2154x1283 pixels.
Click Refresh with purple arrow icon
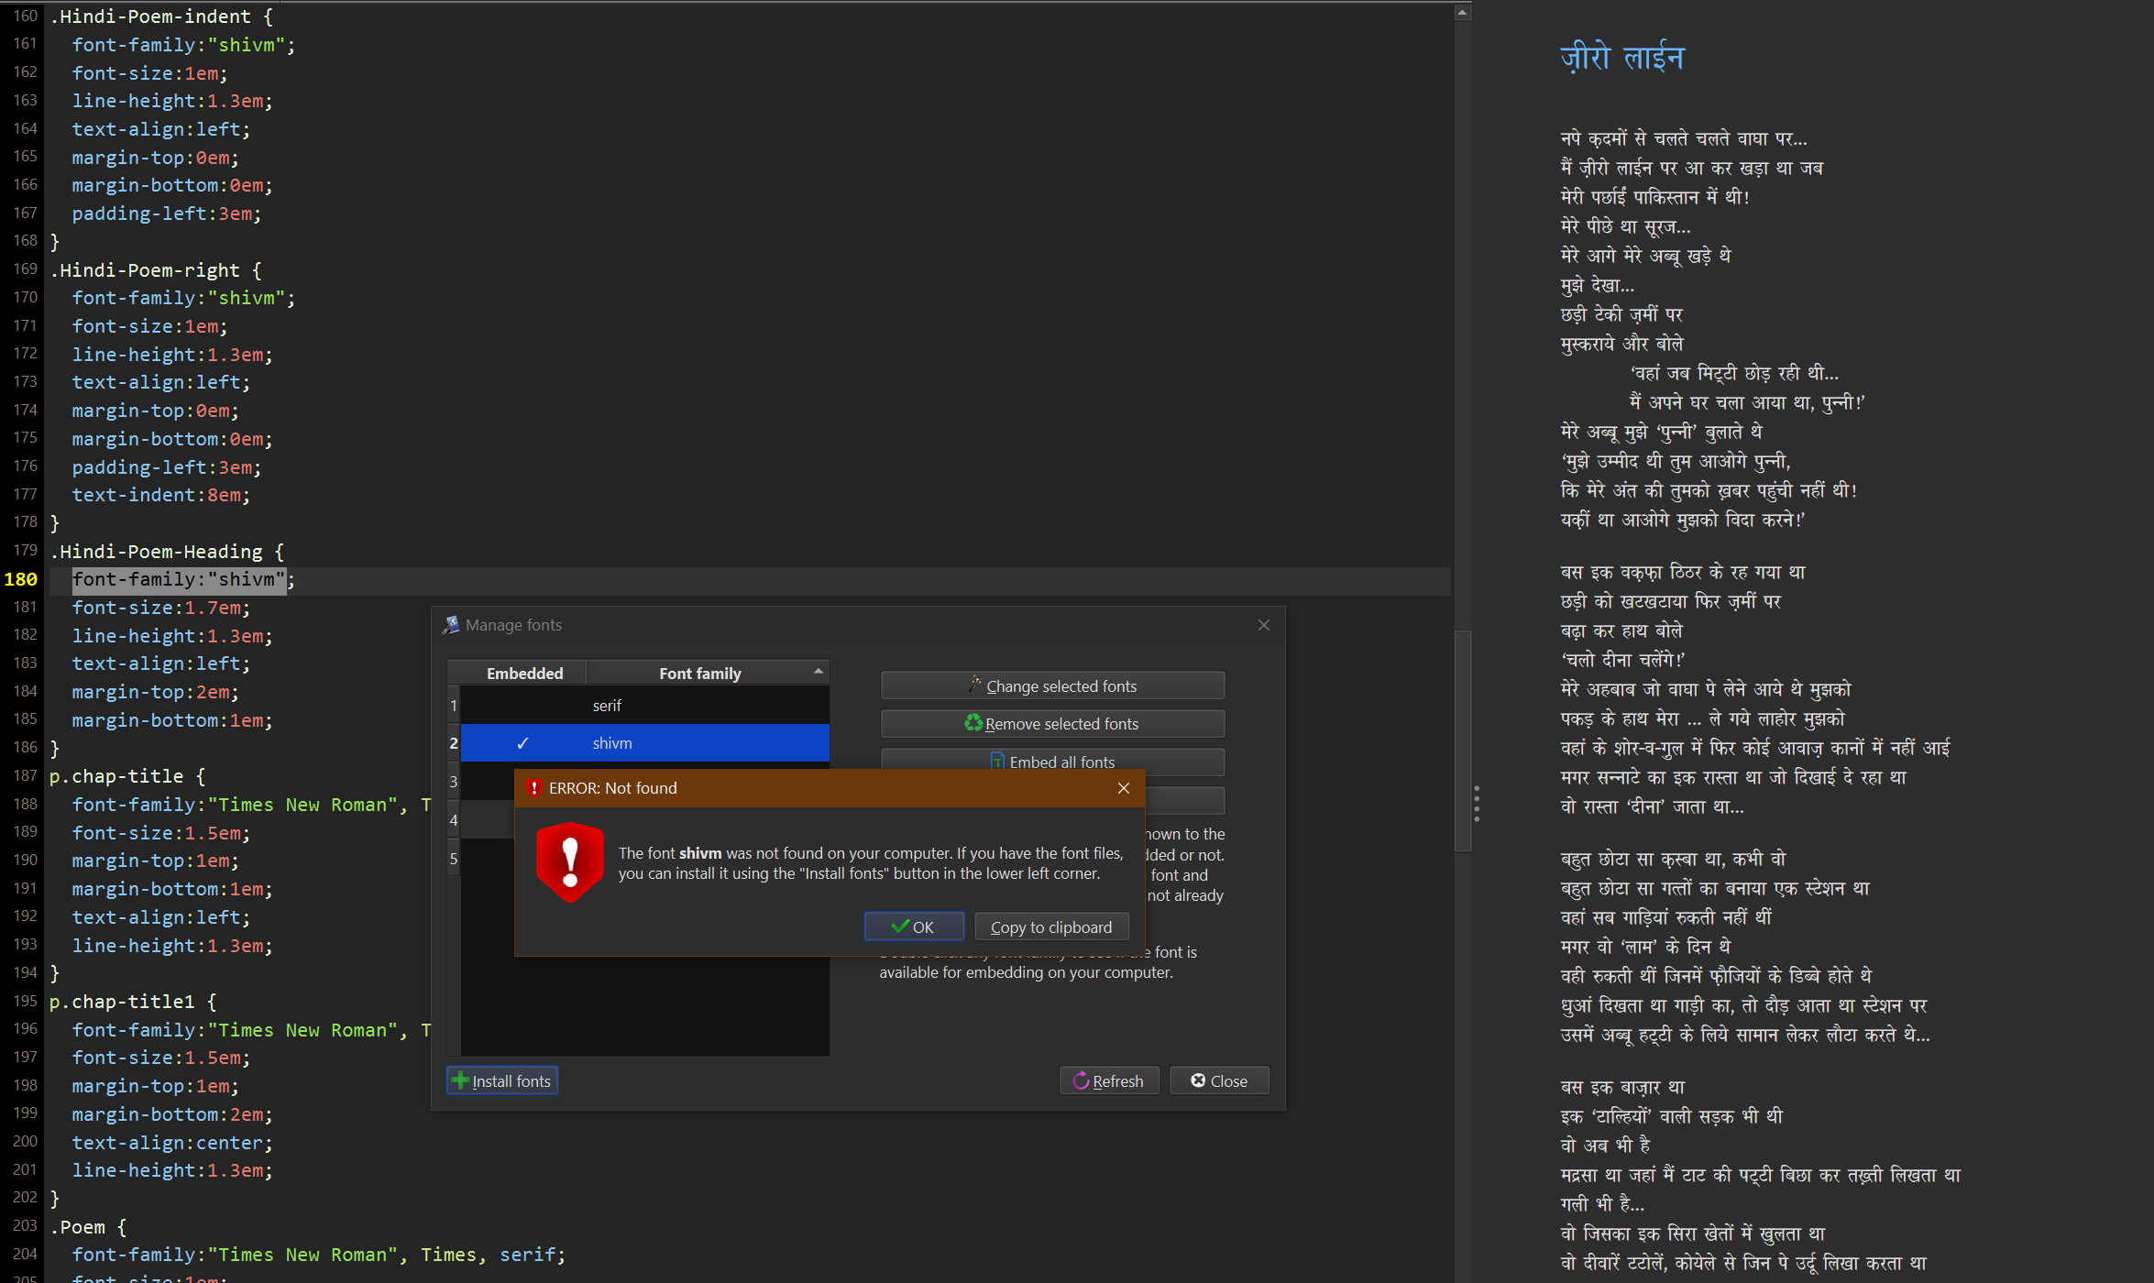click(x=1108, y=1080)
